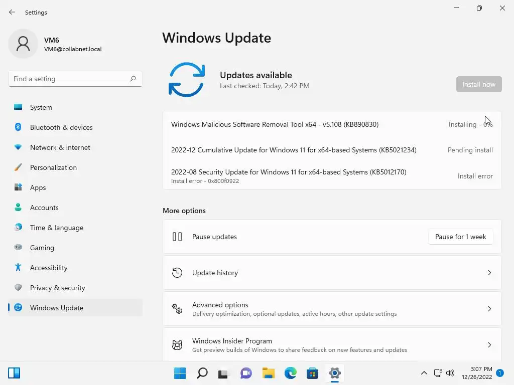Select Personalization in the sidebar
The height and width of the screenshot is (385, 514).
click(75, 167)
